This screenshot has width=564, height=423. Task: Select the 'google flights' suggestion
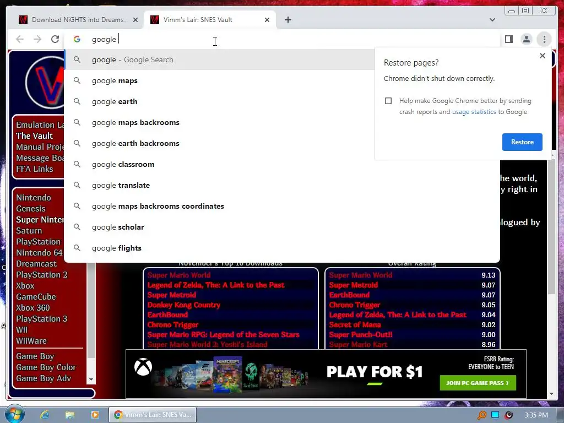[282, 248]
